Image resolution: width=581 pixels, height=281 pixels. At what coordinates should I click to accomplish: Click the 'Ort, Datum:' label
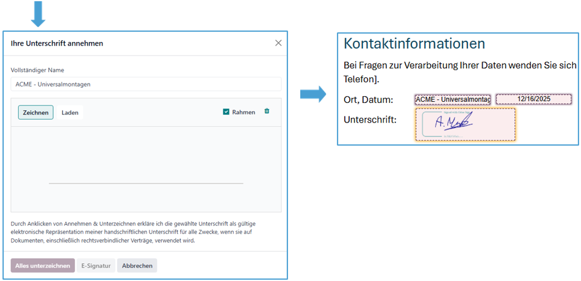(x=368, y=100)
